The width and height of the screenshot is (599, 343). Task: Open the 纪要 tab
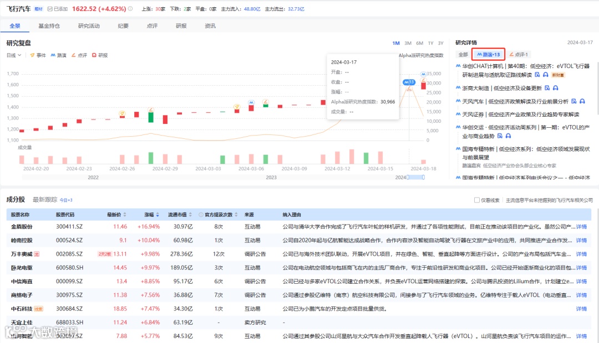[x=123, y=26]
